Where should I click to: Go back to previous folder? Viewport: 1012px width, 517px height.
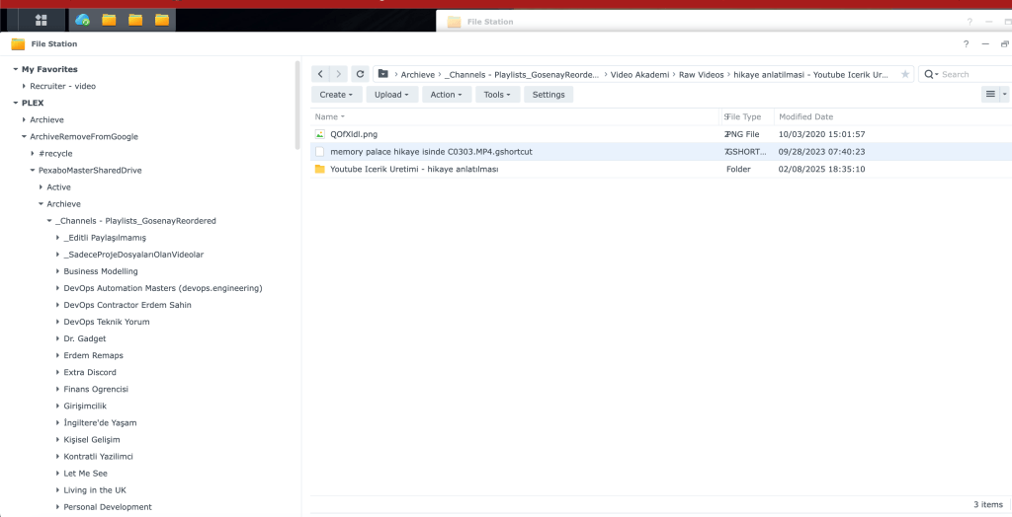[x=321, y=74]
